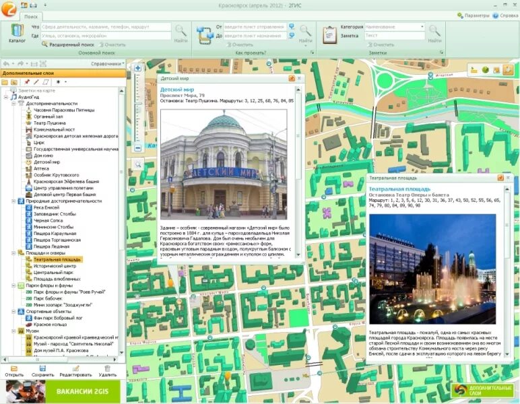This screenshot has width=520, height=404.
Task: Open the Справочники dropdown
Action: tap(108, 64)
